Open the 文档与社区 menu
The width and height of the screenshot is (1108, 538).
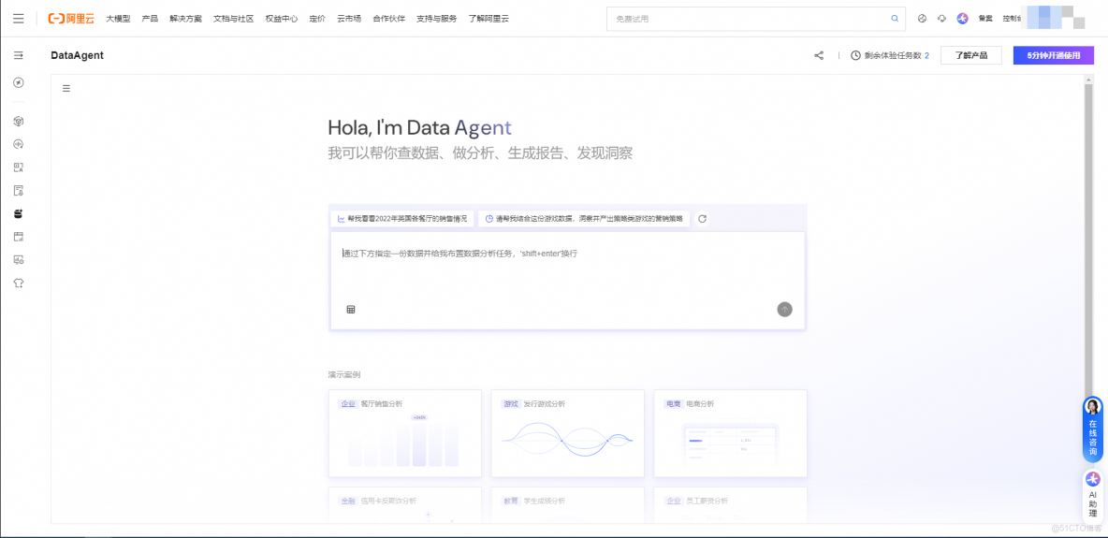pos(234,19)
